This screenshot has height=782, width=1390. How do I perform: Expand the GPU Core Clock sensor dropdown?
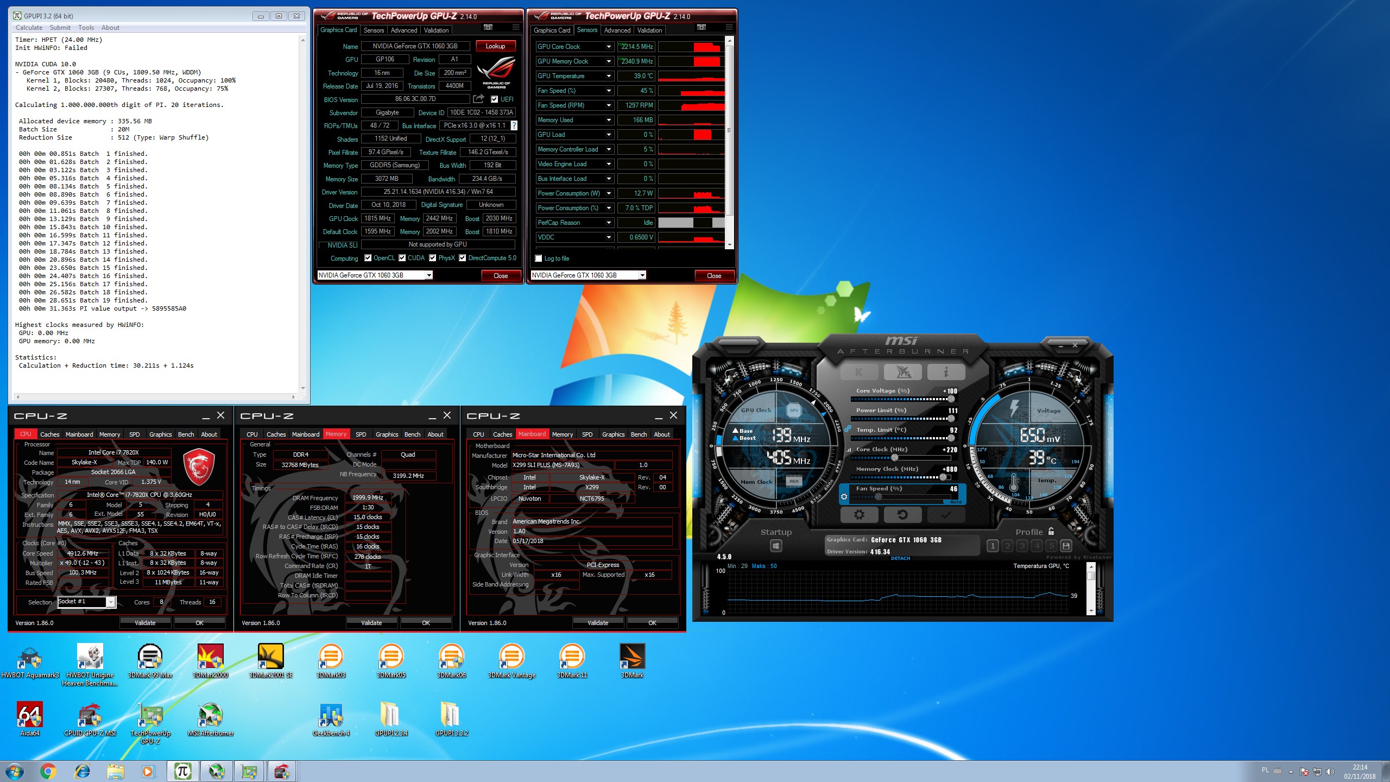pyautogui.click(x=609, y=47)
